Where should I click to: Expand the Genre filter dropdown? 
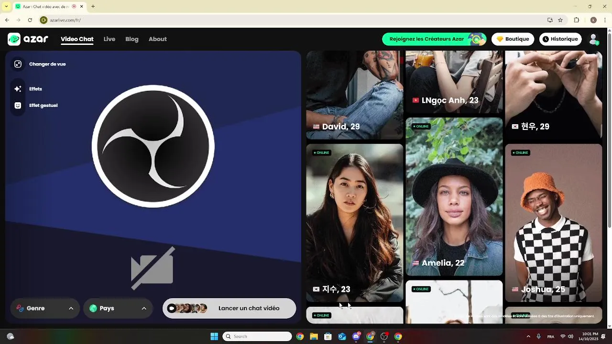[x=45, y=309]
